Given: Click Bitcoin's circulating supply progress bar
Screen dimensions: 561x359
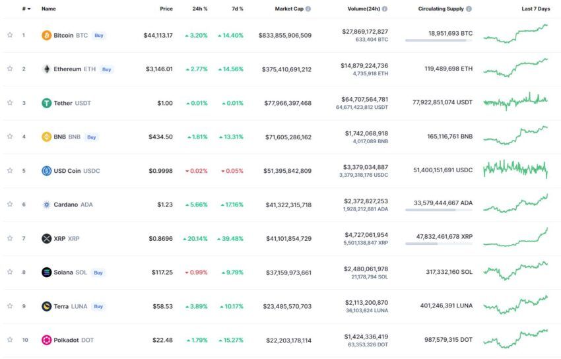Looking at the screenshot, I should coord(439,40).
